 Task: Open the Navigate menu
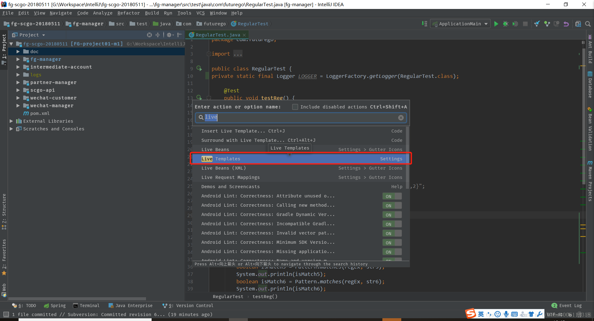[61, 13]
